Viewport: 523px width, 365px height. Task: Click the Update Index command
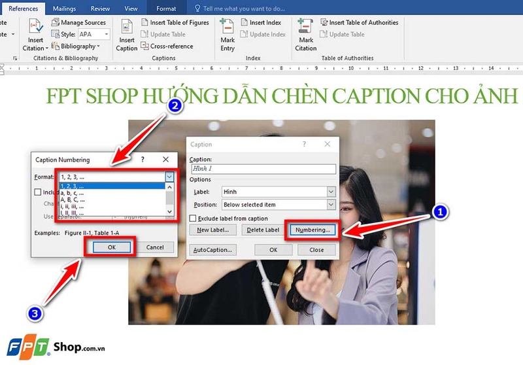pyautogui.click(x=263, y=34)
